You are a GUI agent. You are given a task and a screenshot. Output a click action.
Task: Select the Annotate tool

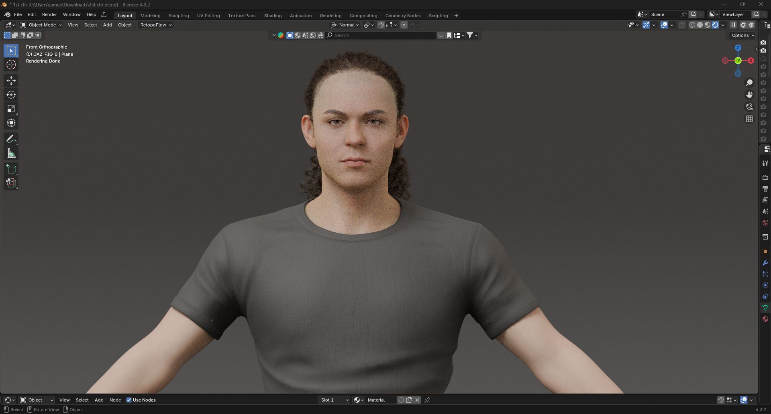tap(11, 139)
